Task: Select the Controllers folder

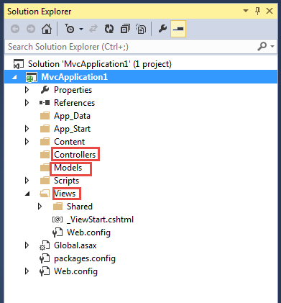Action: (75, 155)
